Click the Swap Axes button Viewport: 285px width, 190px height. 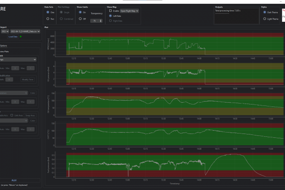pyautogui.click(x=30, y=115)
